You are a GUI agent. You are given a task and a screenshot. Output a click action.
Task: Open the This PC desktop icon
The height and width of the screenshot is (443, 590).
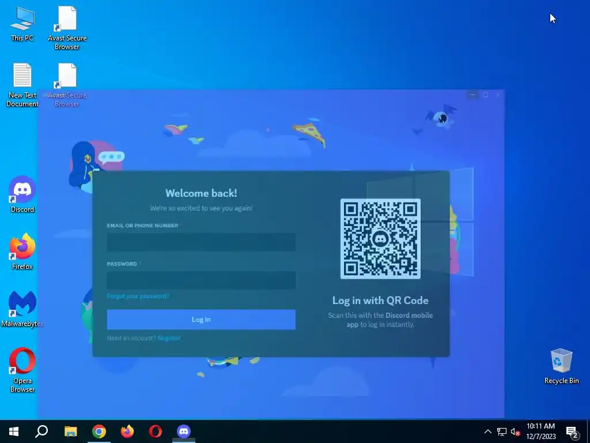[x=22, y=23]
